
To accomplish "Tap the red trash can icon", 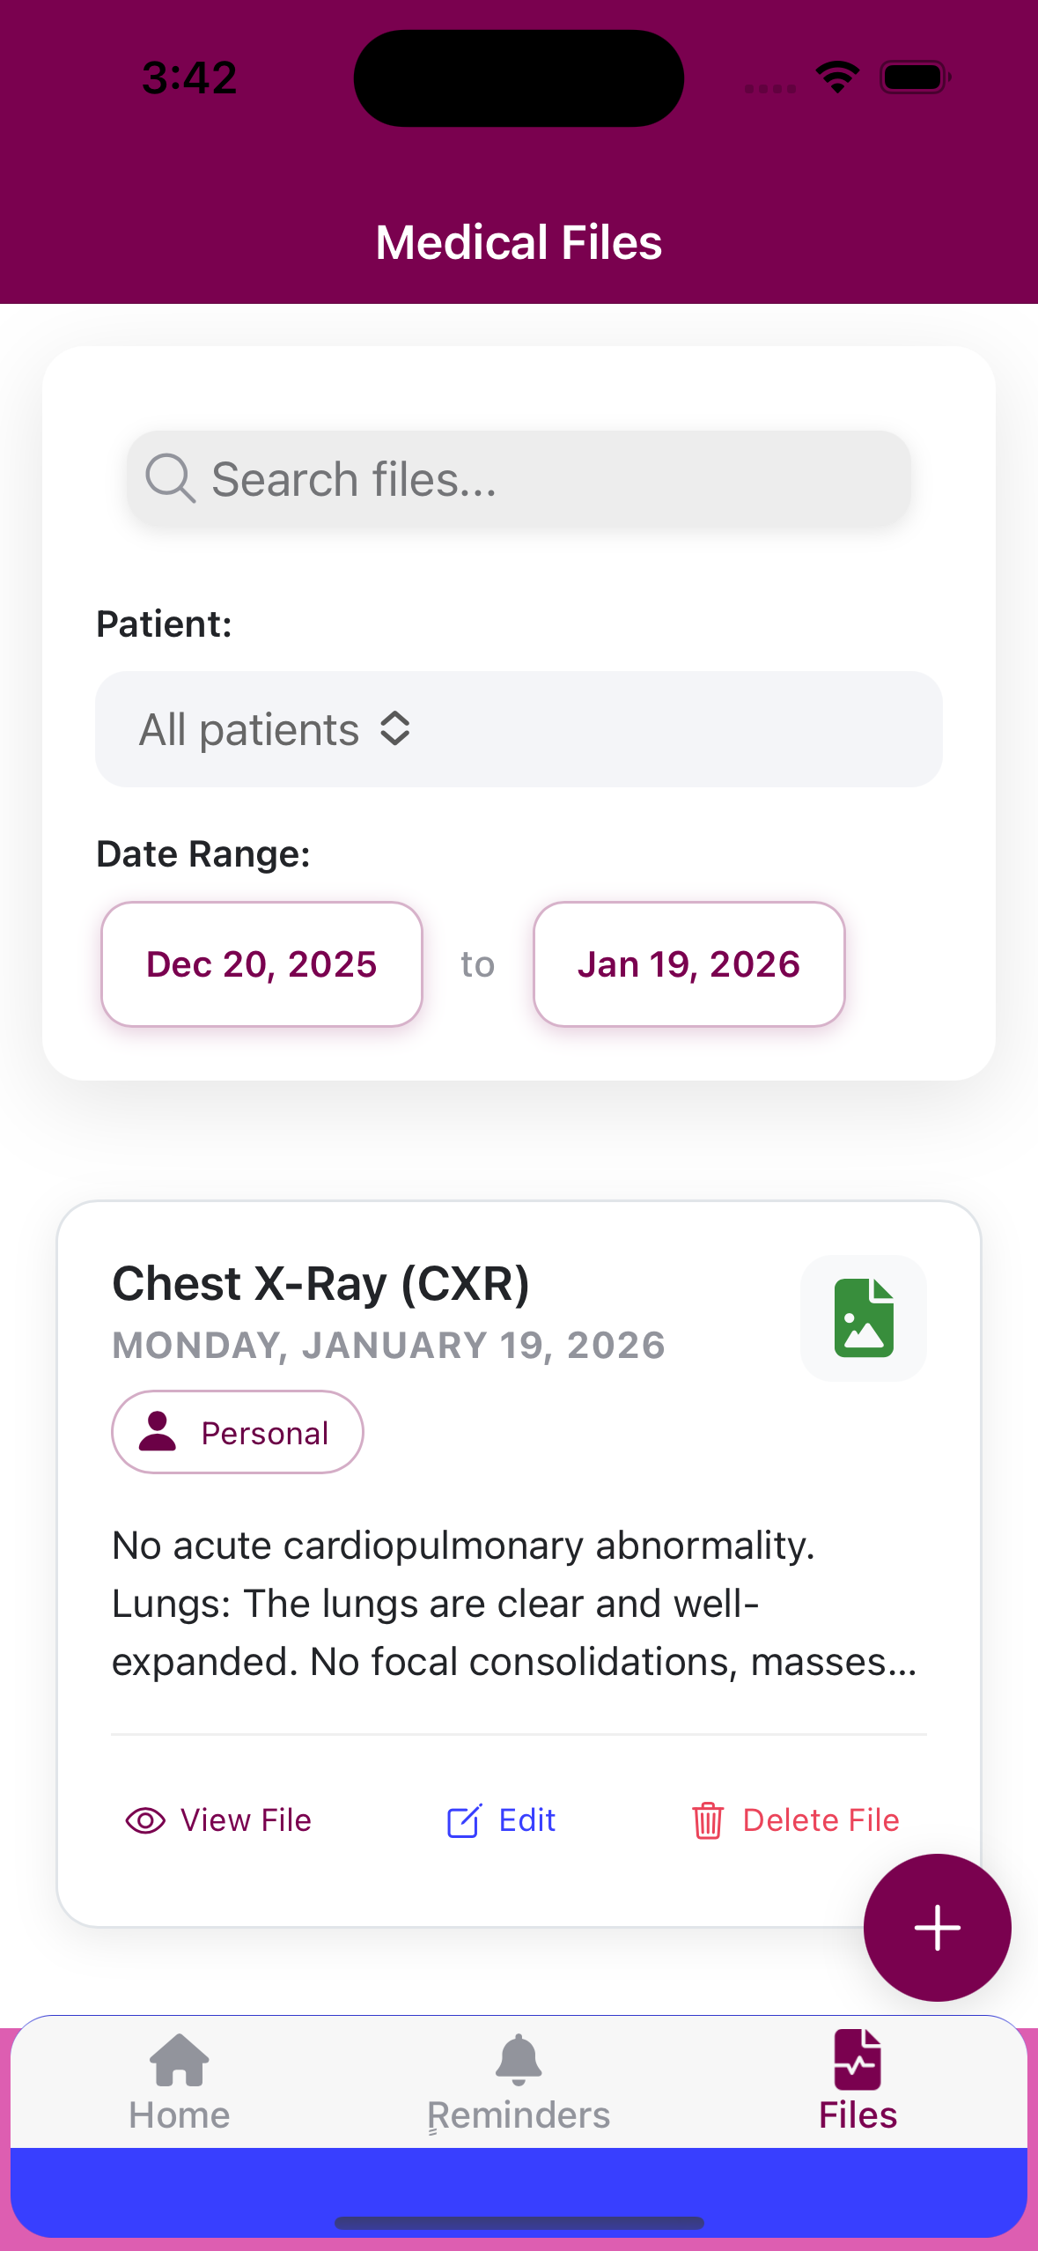I will pos(707,1820).
